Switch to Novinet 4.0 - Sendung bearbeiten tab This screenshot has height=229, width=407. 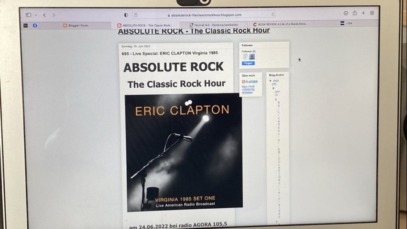click(x=214, y=25)
